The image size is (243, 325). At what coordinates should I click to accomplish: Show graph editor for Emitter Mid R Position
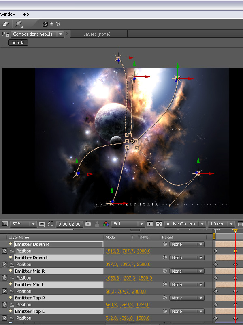pos(12,278)
